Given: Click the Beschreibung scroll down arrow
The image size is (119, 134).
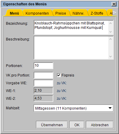Looking at the screenshot, I should coord(110,57).
